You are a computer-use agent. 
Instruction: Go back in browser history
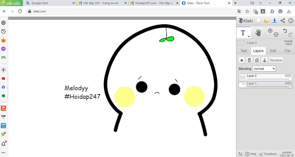4,11
